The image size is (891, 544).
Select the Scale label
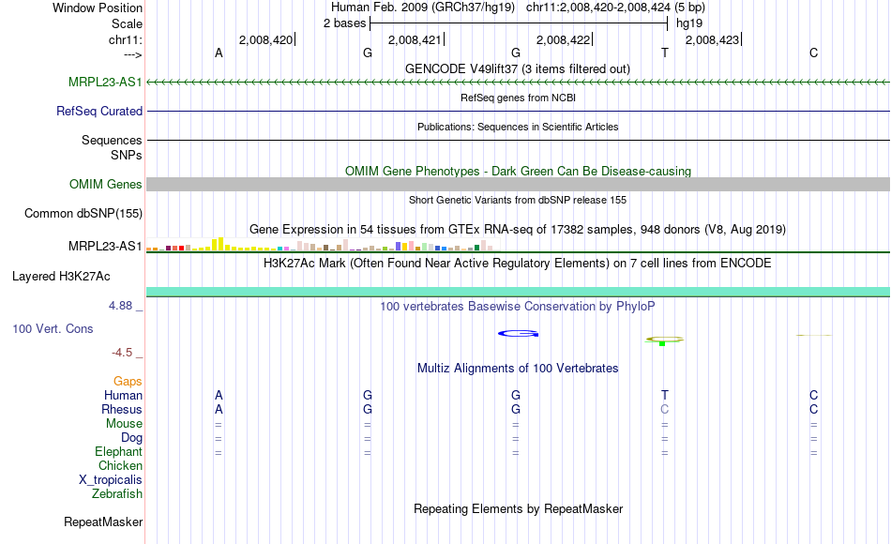[x=127, y=23]
